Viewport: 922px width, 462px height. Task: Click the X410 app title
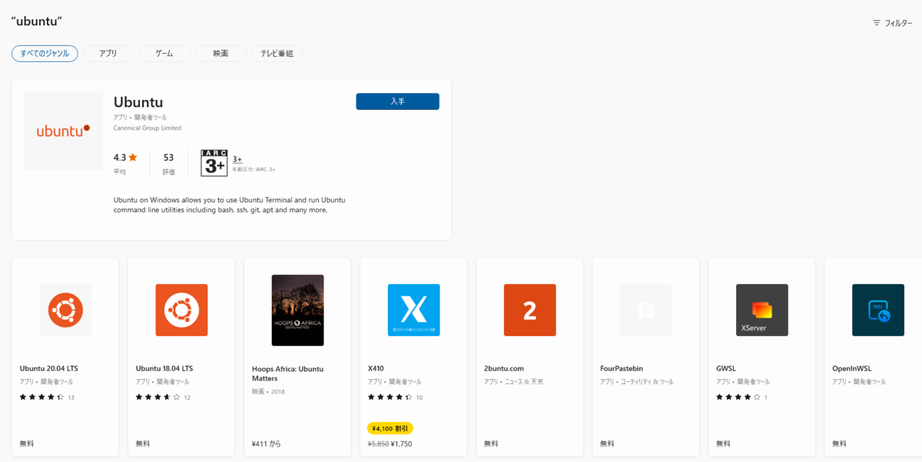[376, 368]
